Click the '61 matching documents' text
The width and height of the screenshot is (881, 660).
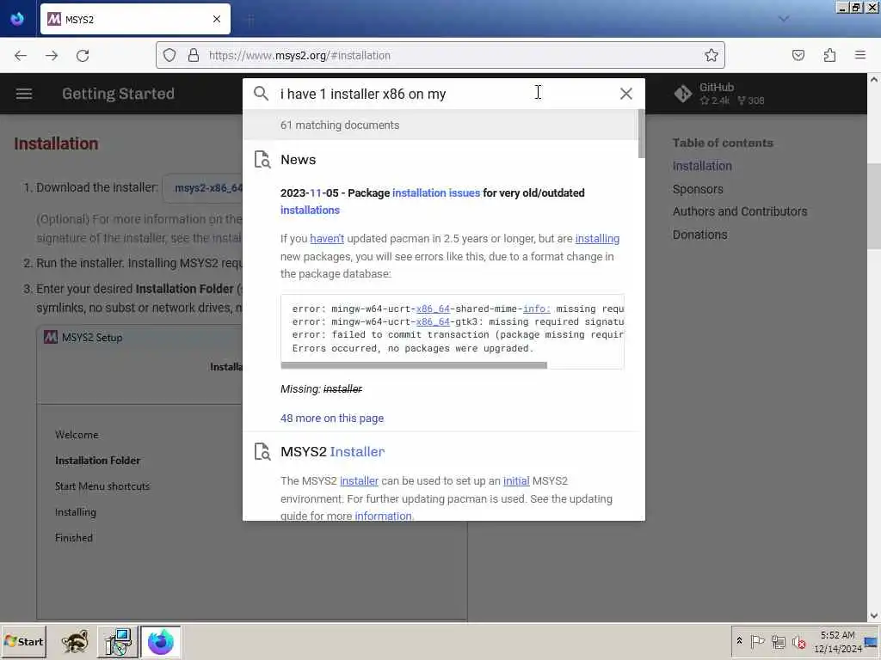coord(340,125)
